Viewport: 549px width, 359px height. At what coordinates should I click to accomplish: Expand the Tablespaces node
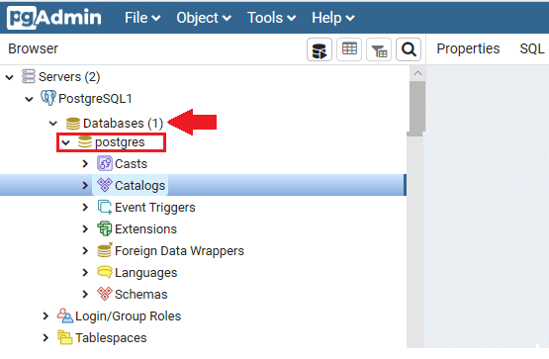click(46, 337)
